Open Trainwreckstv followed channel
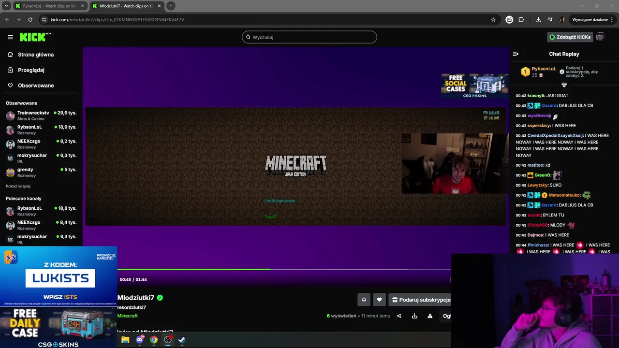 coord(41,116)
